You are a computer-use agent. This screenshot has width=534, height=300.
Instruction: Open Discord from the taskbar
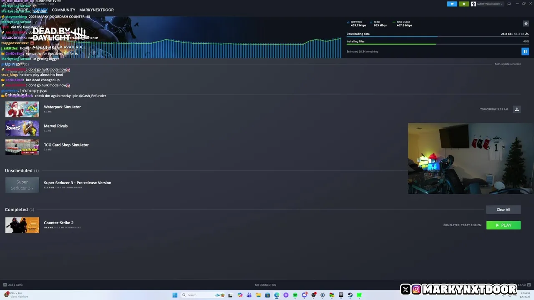[x=305, y=295]
